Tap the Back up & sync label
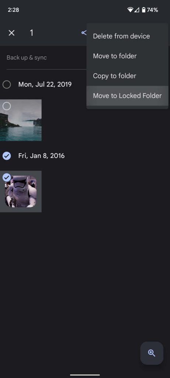The image size is (170, 378). coord(27,58)
